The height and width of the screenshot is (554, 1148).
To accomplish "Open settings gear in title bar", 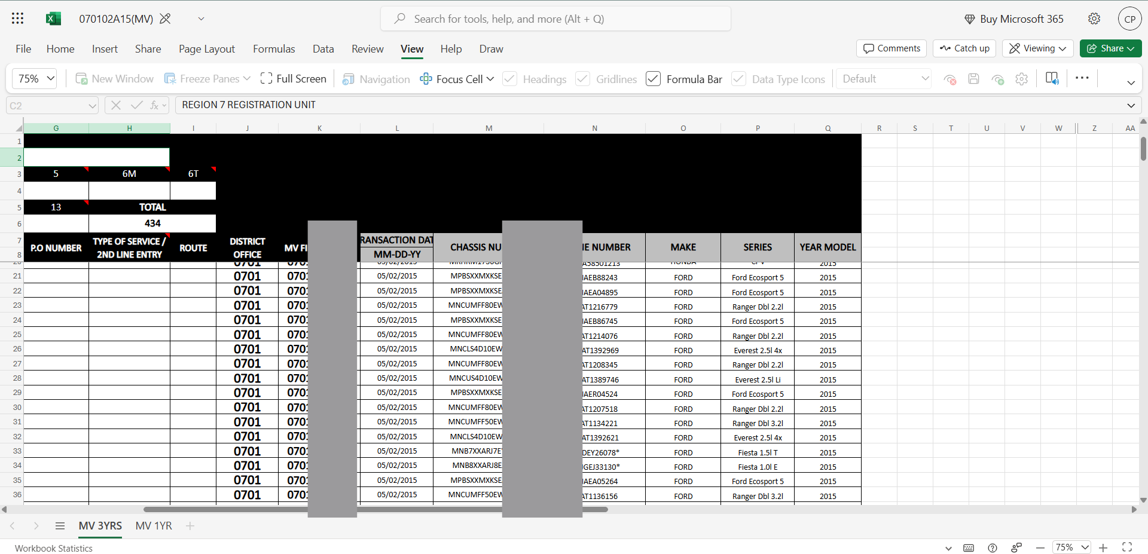I will 1094,19.
